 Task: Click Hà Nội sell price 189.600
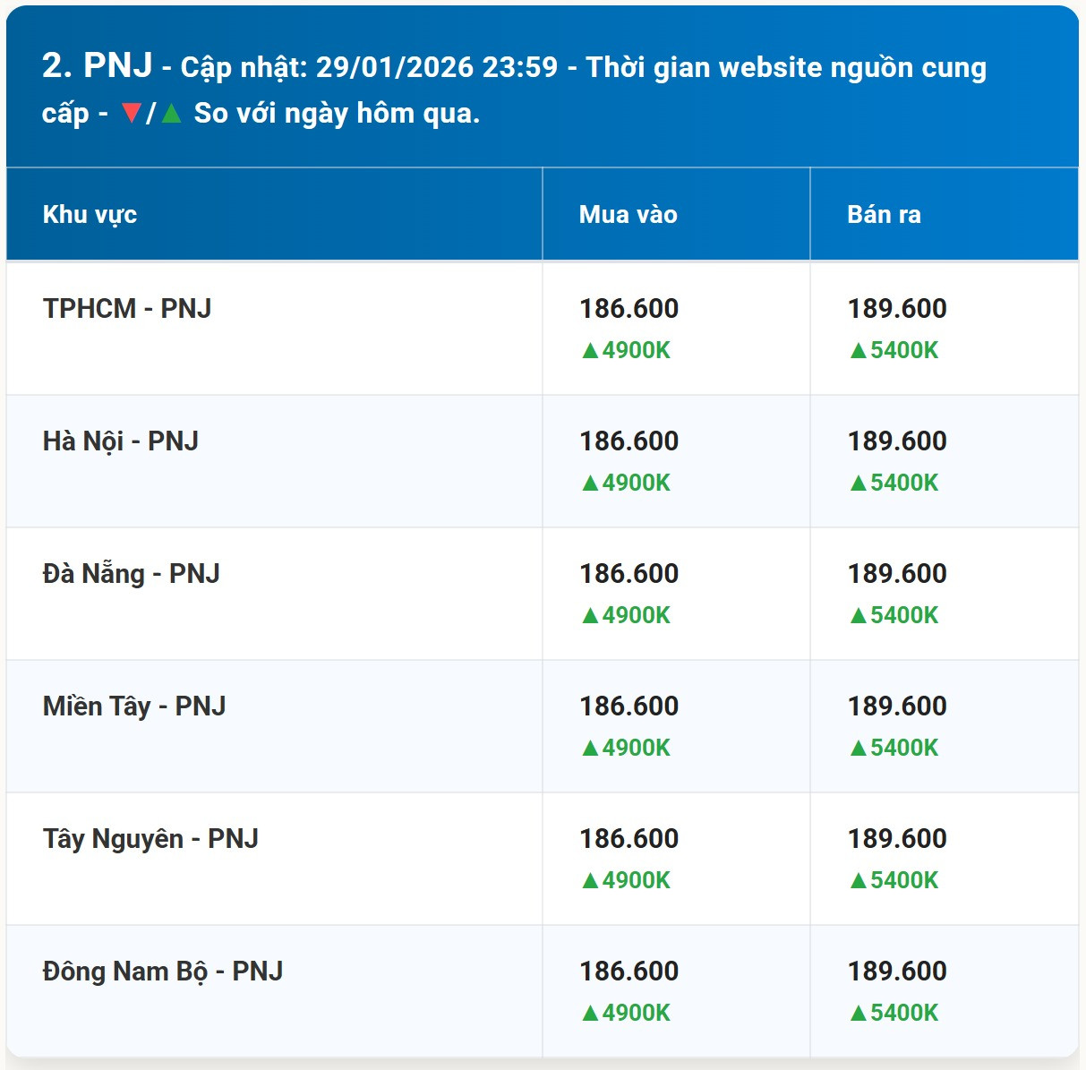click(x=897, y=441)
